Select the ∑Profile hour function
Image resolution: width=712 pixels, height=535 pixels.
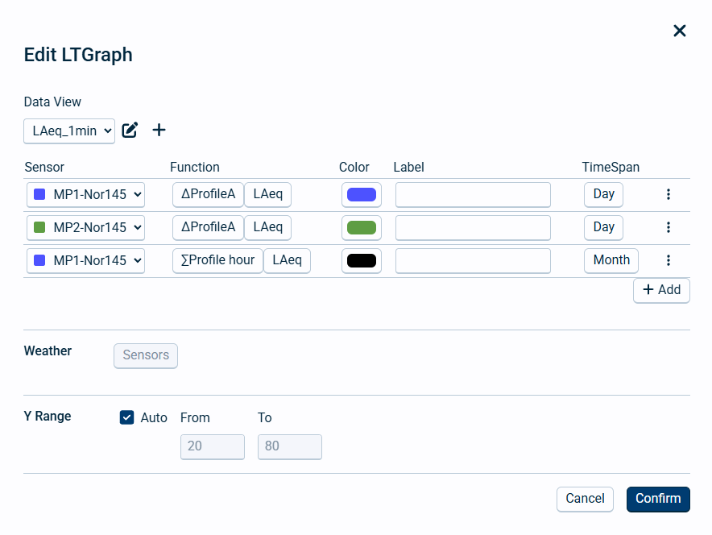tap(217, 260)
